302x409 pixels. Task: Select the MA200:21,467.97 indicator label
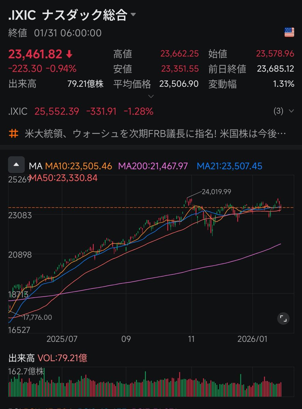pyautogui.click(x=153, y=166)
